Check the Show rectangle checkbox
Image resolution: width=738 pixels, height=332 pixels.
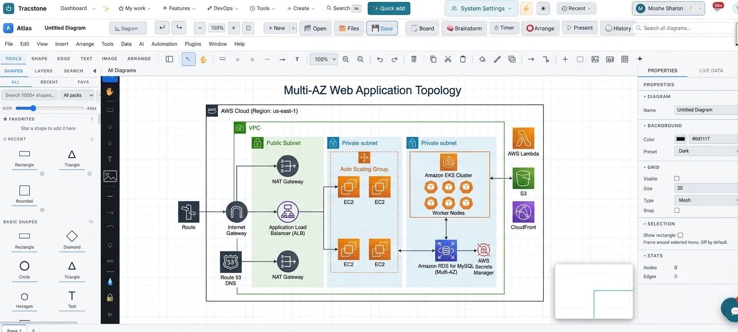click(680, 235)
